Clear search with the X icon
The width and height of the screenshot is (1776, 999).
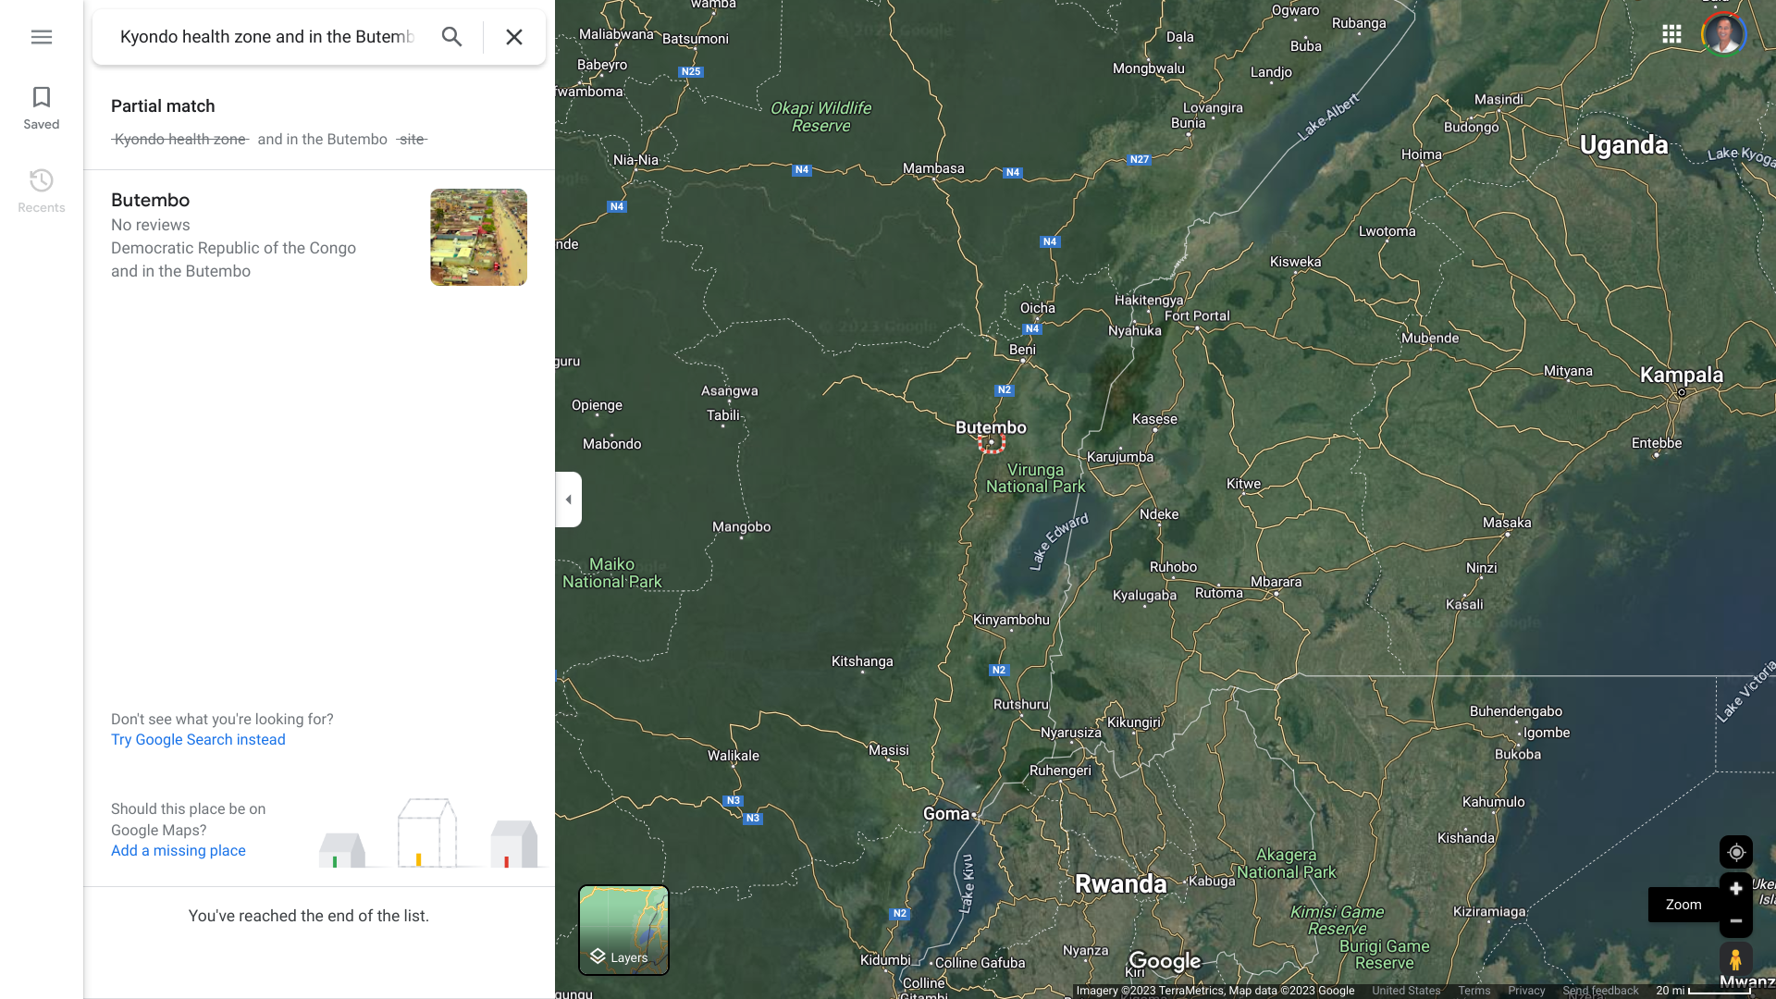(x=514, y=37)
